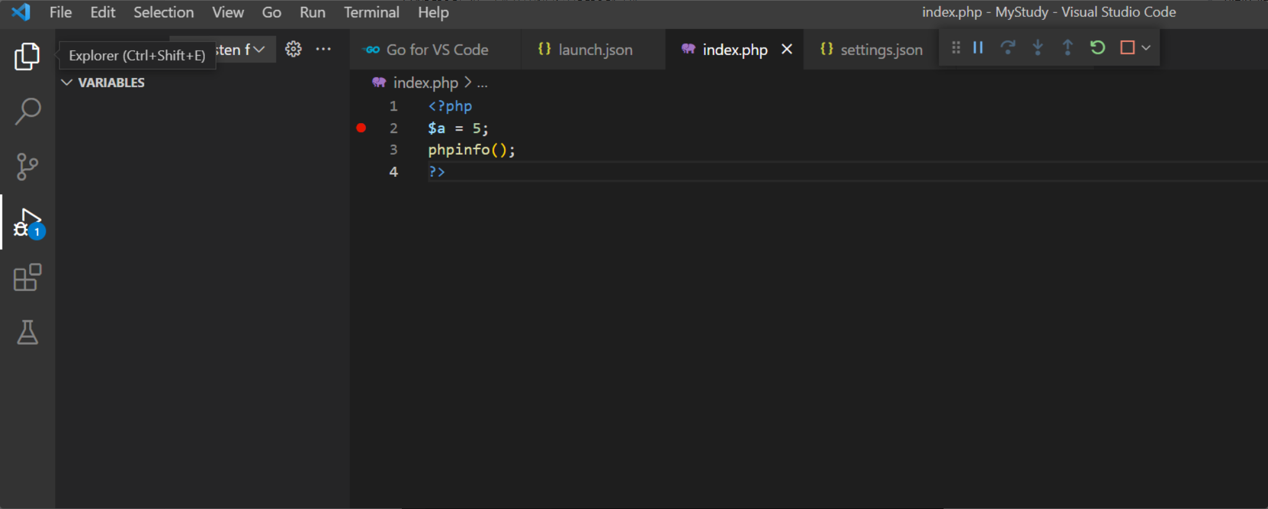Step out in the debug toolbar
This screenshot has height=509, width=1268.
(x=1067, y=48)
